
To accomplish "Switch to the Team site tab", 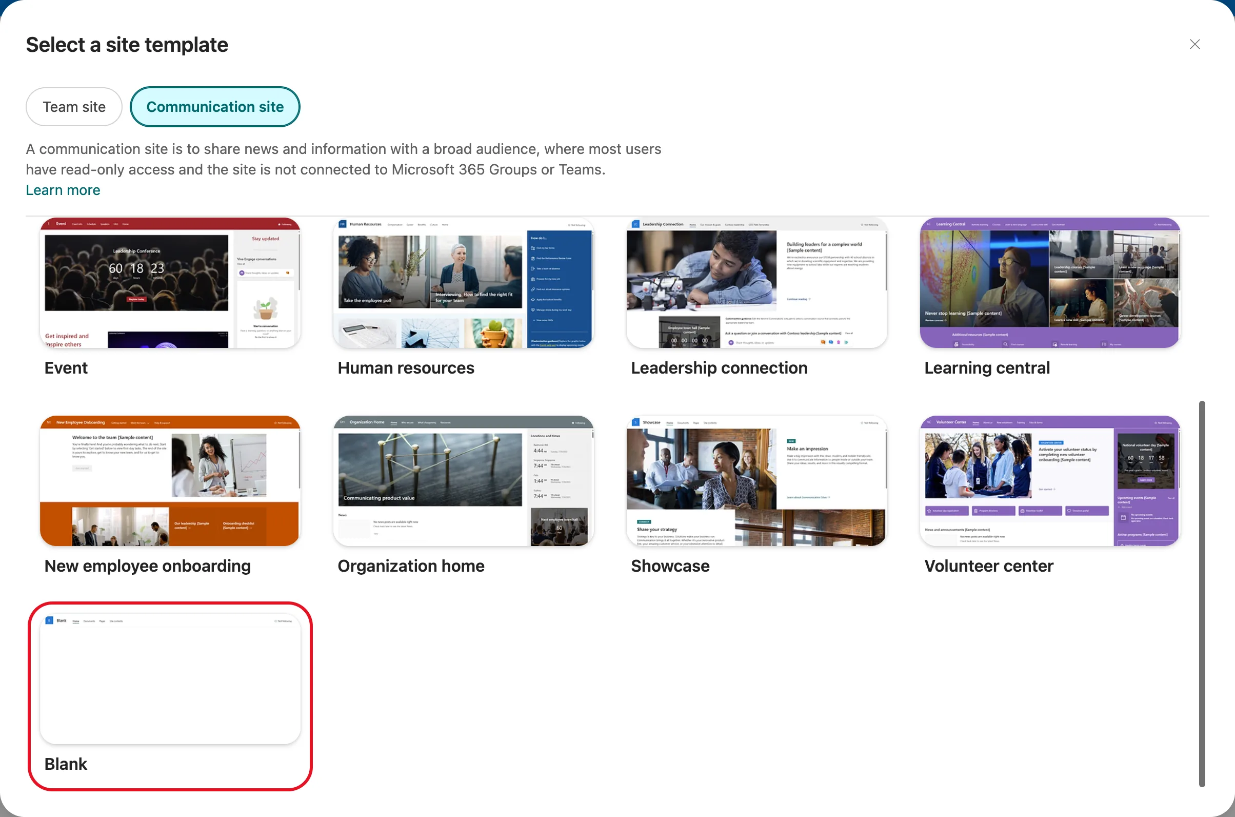I will [x=74, y=107].
